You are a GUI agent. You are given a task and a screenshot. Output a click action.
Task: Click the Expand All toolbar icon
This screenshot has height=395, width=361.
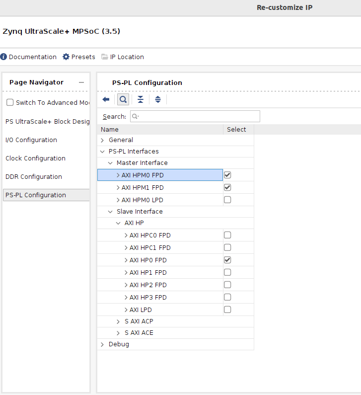pos(158,99)
